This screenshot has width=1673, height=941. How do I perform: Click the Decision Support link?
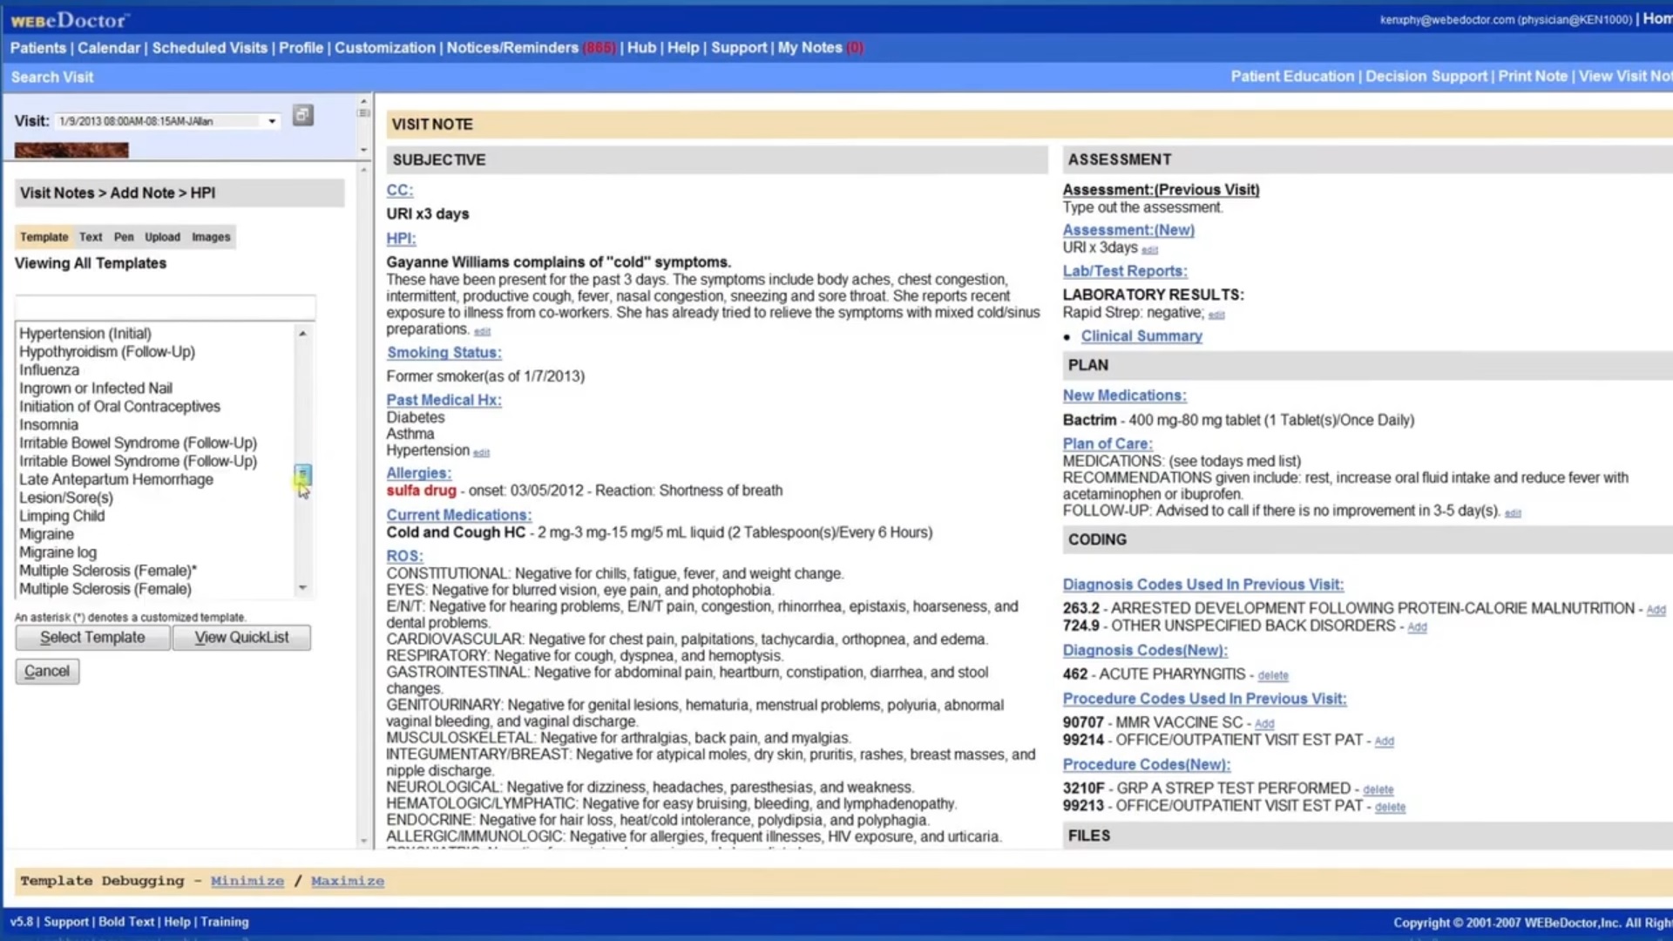point(1426,77)
